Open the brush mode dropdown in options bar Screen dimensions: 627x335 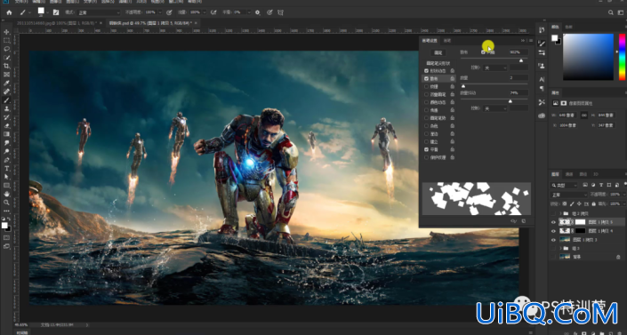(99, 12)
